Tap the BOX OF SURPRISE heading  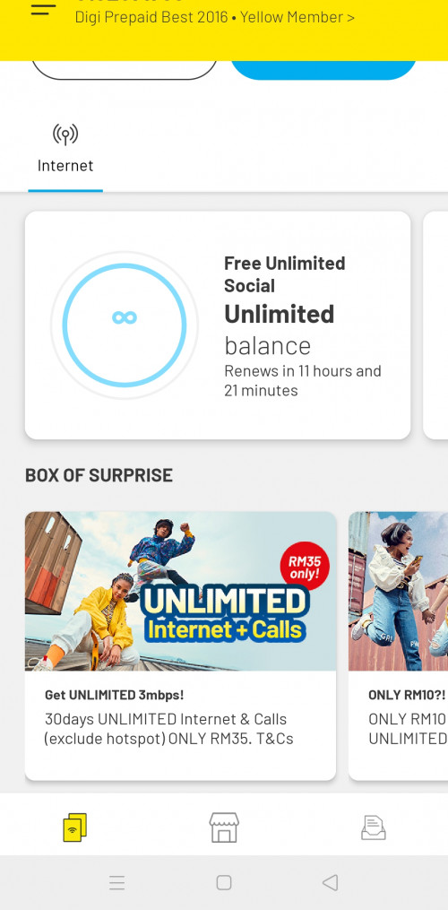99,475
